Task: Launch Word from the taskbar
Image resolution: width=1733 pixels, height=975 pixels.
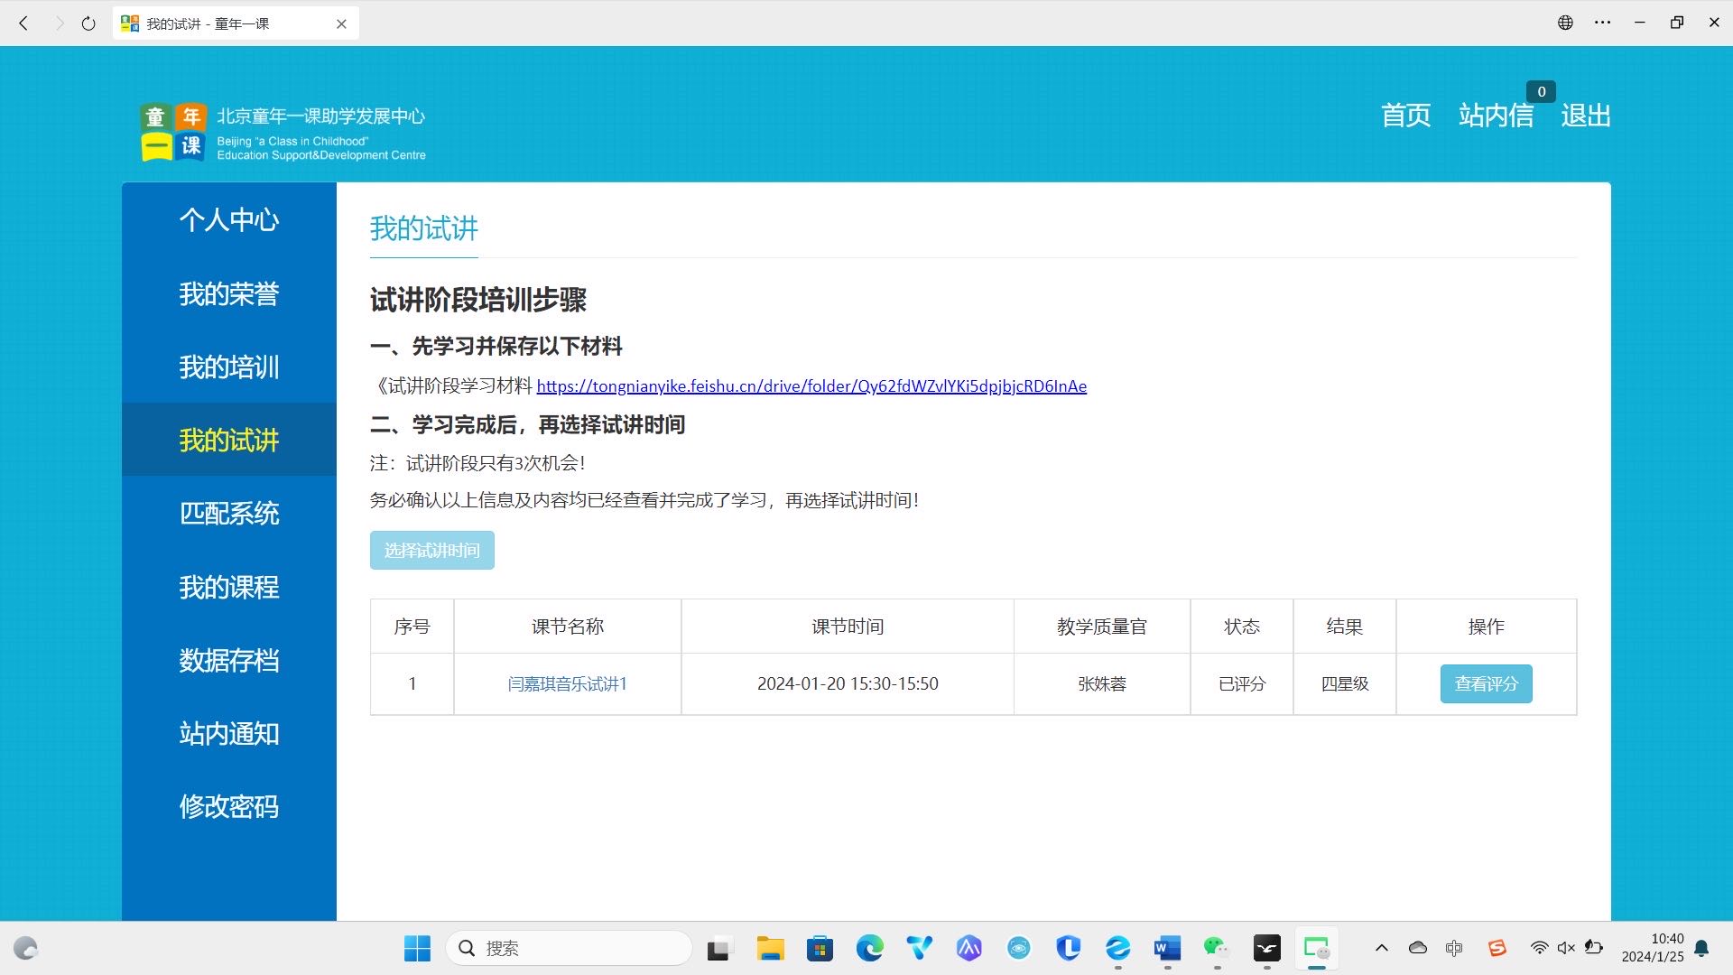Action: tap(1166, 948)
